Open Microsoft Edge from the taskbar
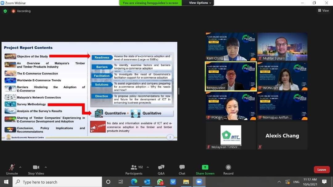 pos(134,182)
